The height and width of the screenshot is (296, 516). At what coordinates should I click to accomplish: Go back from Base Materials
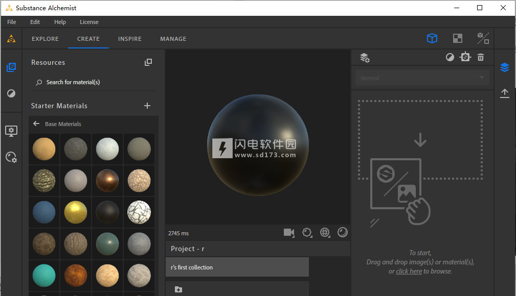point(36,124)
